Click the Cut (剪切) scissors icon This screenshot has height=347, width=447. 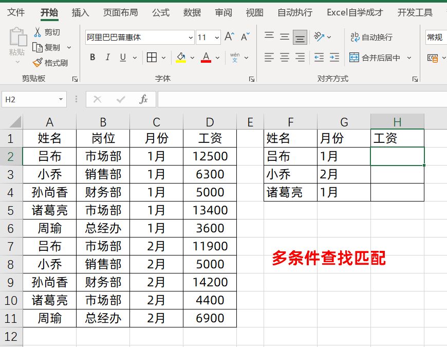(38, 32)
